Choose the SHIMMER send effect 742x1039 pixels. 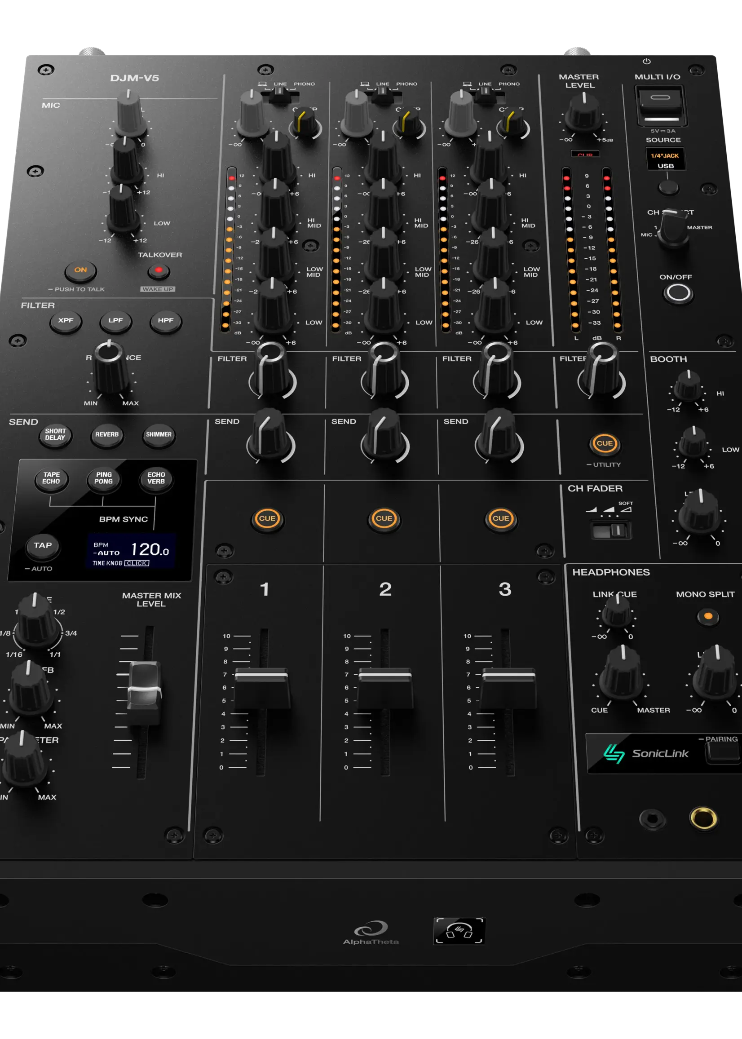click(x=159, y=434)
